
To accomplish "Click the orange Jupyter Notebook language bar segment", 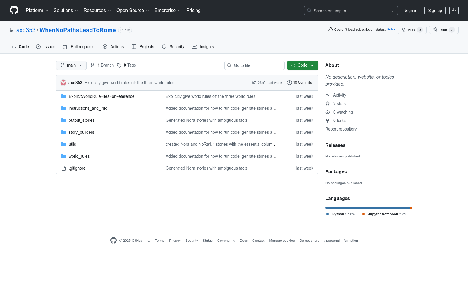I will (411, 208).
